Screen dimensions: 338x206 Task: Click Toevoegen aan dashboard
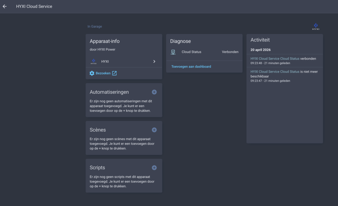click(x=191, y=67)
